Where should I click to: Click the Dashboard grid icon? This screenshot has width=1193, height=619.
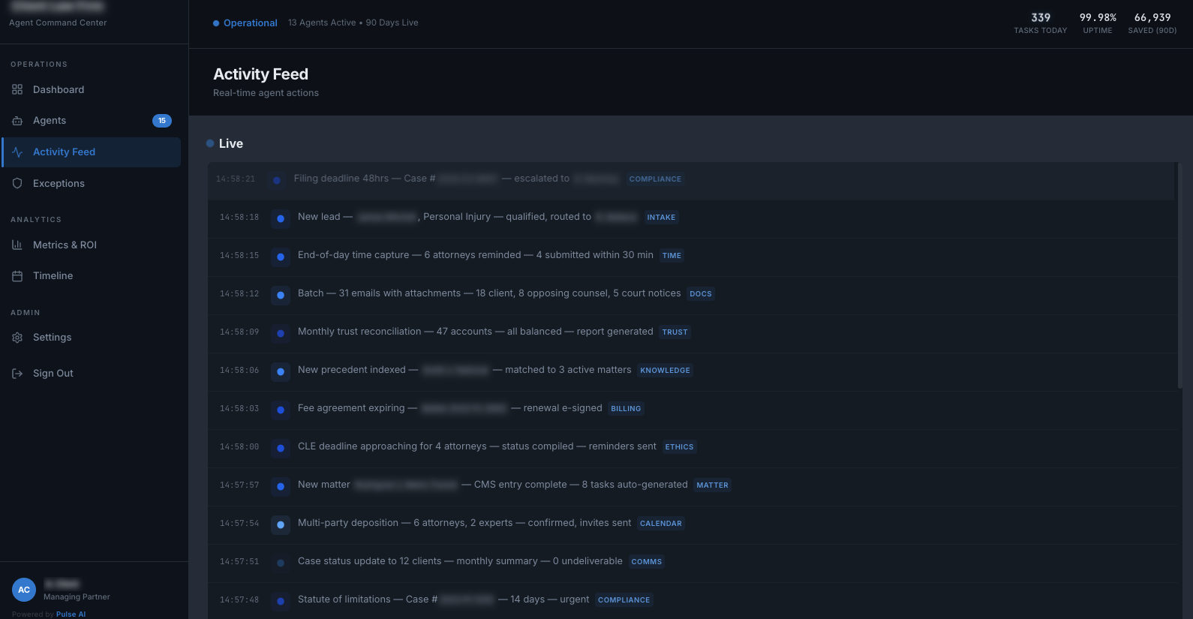17,90
